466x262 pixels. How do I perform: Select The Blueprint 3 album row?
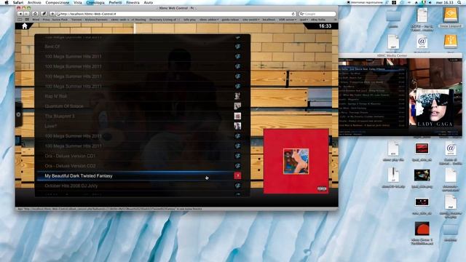(143, 116)
